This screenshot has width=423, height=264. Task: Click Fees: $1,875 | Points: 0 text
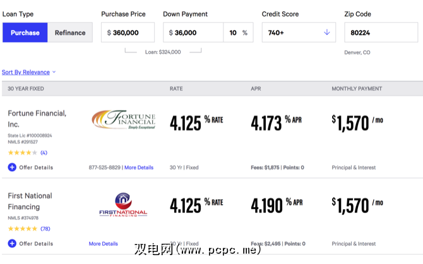click(277, 167)
